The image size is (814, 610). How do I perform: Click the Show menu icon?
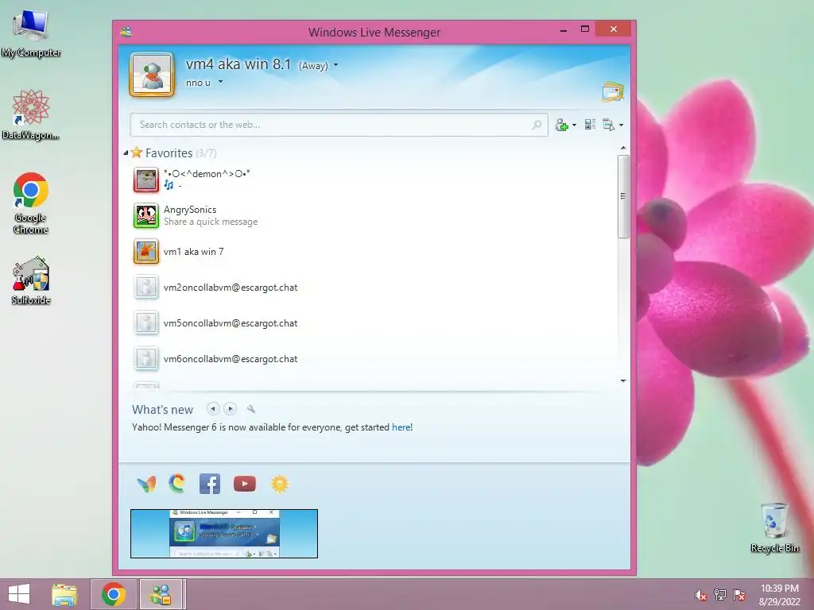(608, 125)
